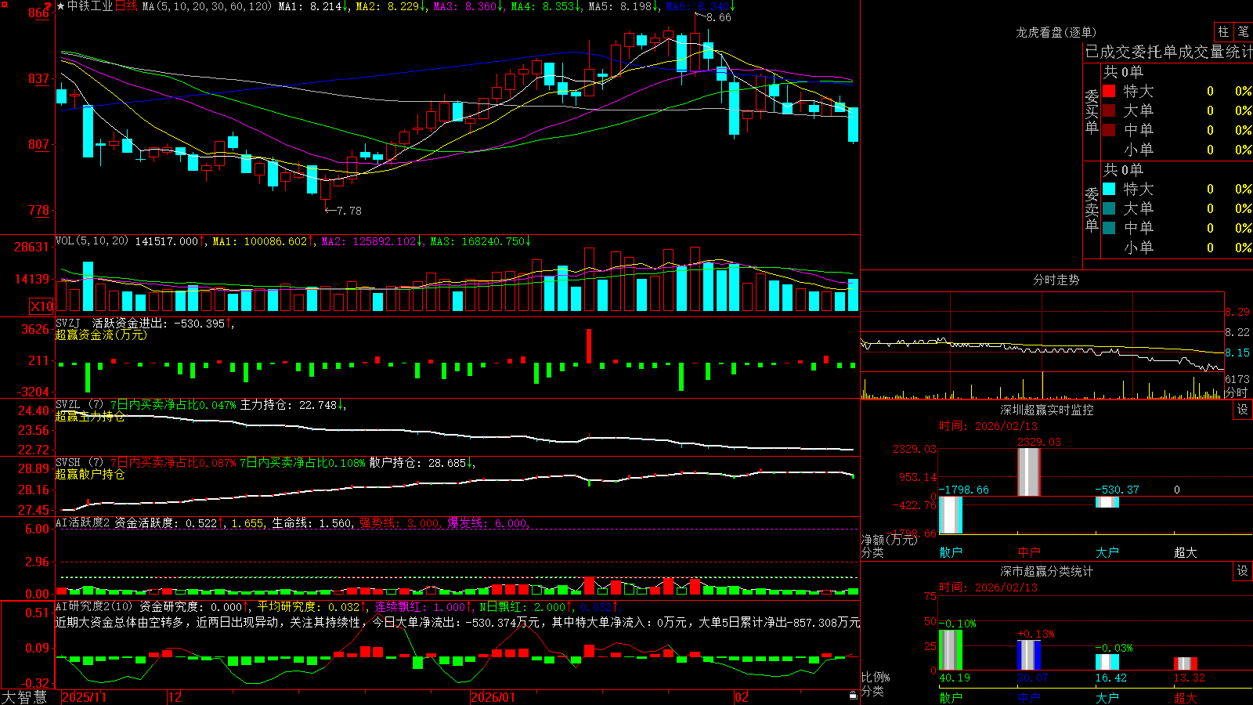
Task: Jump to 02 month marker on time axis
Action: pos(742,697)
